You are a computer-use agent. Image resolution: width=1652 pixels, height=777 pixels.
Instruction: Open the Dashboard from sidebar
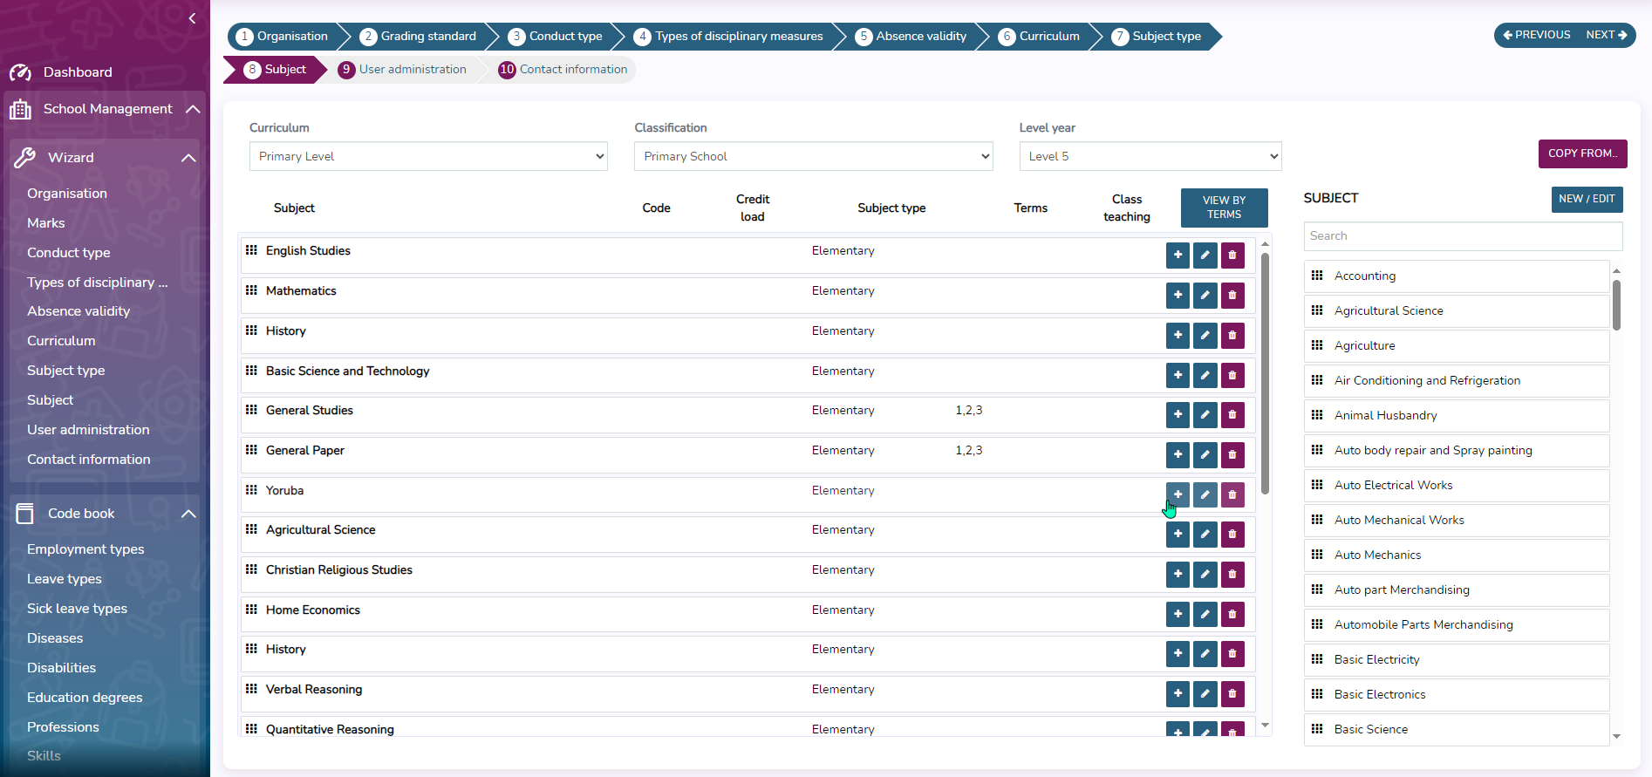pyautogui.click(x=78, y=72)
